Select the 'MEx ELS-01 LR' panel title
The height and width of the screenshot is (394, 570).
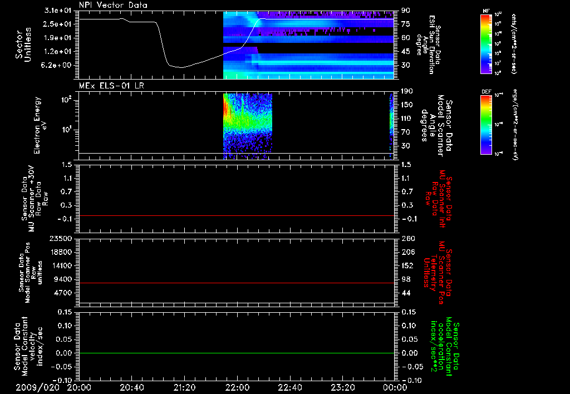[x=111, y=86]
